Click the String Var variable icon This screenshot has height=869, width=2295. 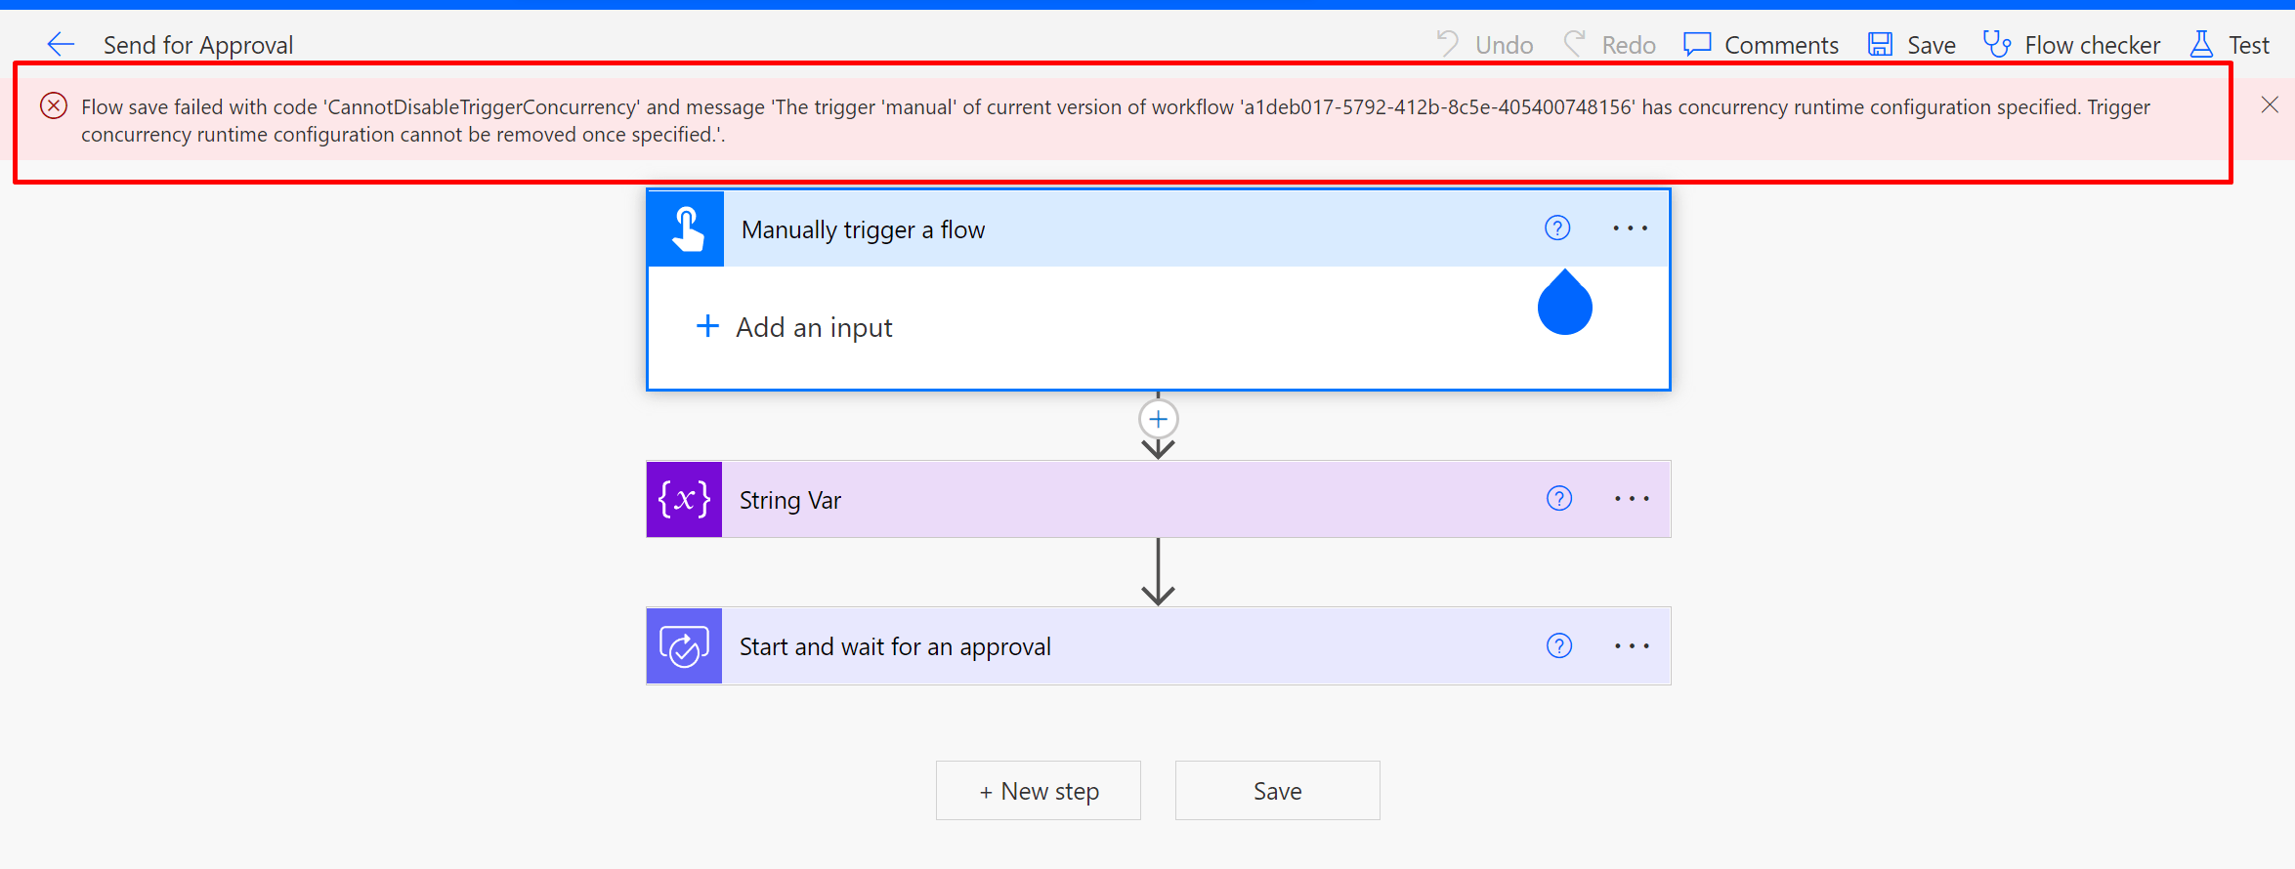pos(683,499)
